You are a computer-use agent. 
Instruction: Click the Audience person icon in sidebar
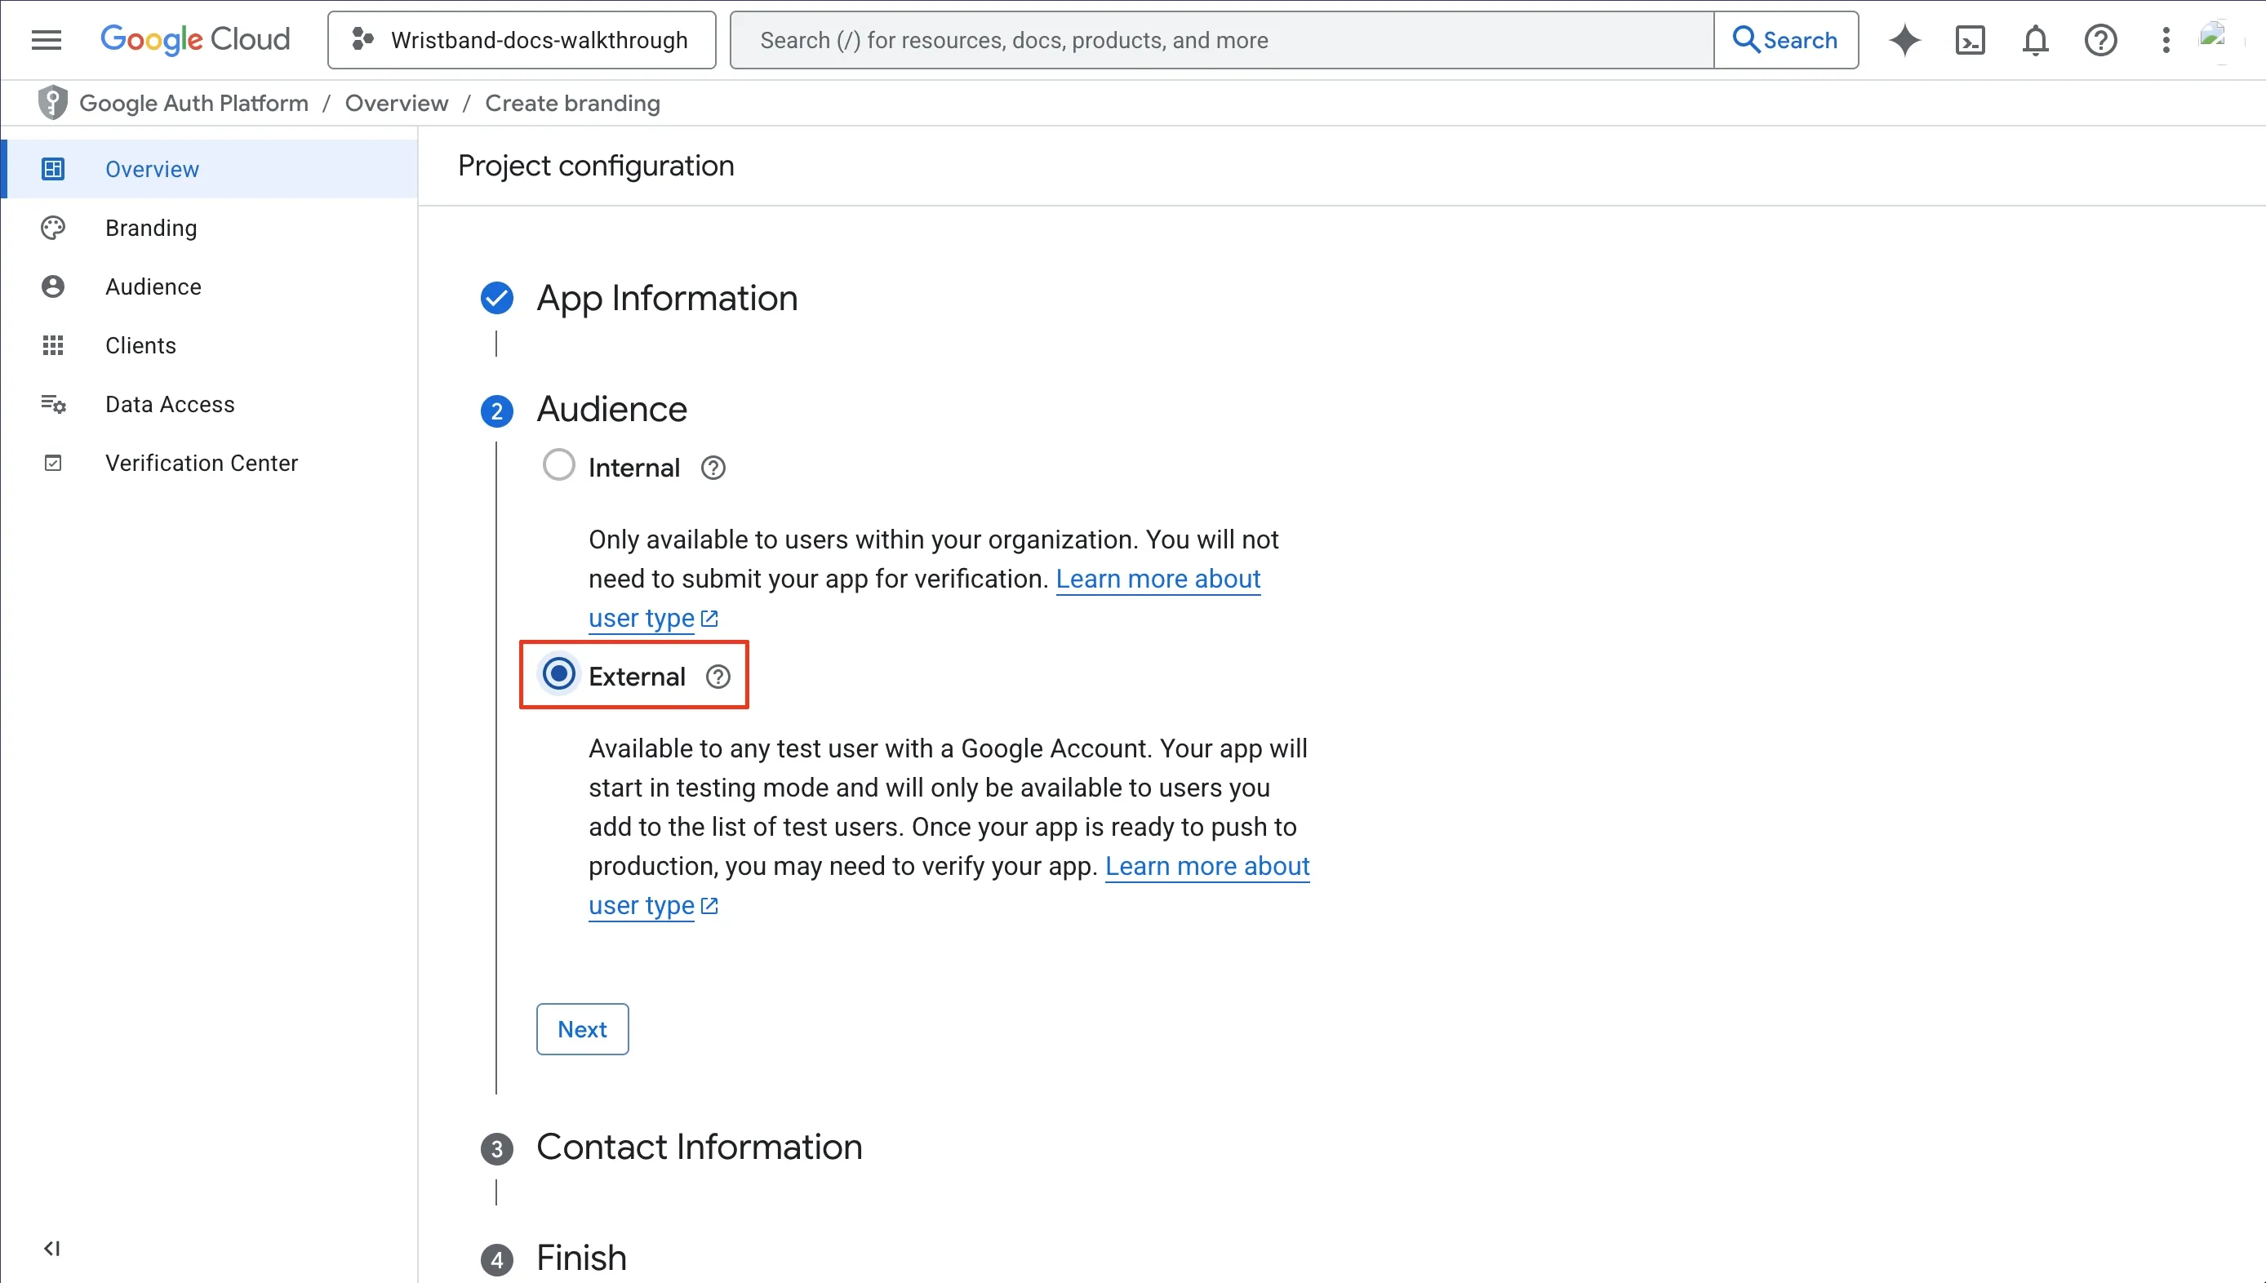(53, 286)
